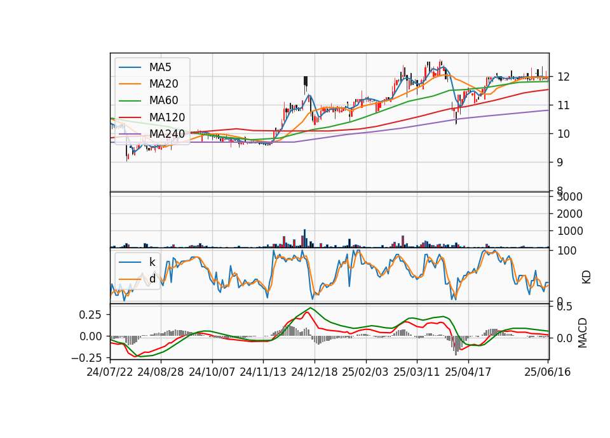Click the price axis value 12
The height and width of the screenshot is (438, 610).
[x=564, y=77]
